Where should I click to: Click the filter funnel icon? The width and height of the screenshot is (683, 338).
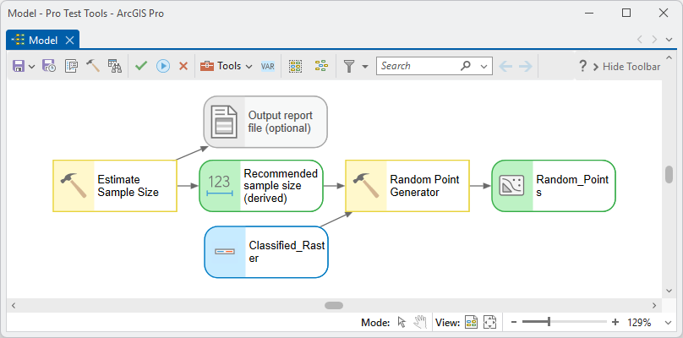[x=349, y=66]
